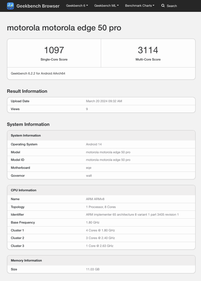Select the memory size 11.03 GB
The image size is (201, 281).
[93, 269]
